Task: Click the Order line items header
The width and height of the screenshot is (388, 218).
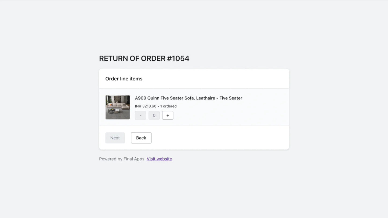Action: (x=124, y=79)
